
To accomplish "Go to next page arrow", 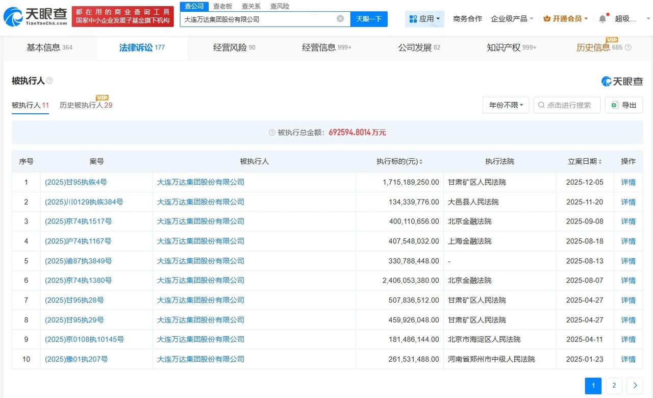I will click(635, 386).
